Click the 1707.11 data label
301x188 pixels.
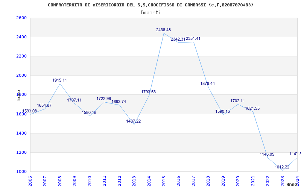click(74, 100)
